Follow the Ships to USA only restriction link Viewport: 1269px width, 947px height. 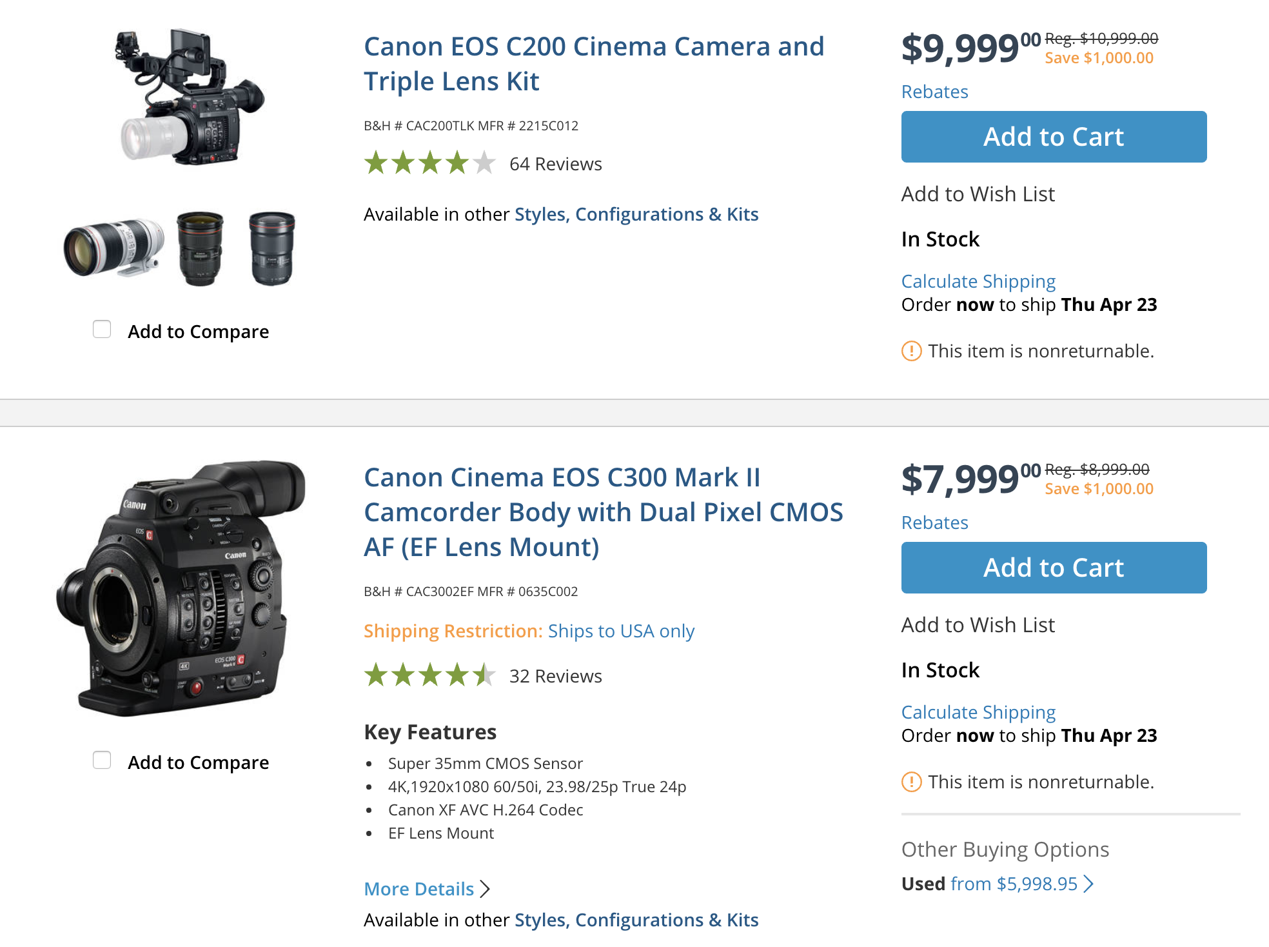[x=621, y=630]
